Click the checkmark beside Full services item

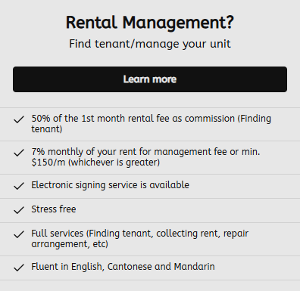pos(19,234)
